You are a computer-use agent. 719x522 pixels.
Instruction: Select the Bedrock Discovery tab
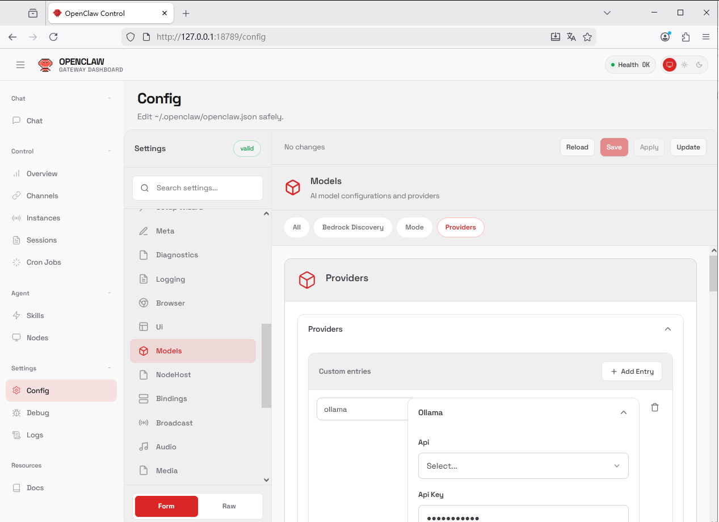353,227
